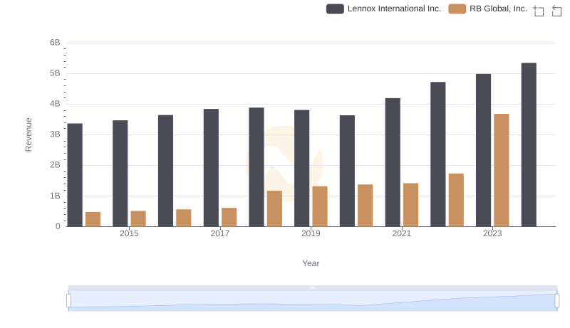The height and width of the screenshot is (328, 570).
Task: Click the 2019 x-axis label
Action: pos(311,233)
